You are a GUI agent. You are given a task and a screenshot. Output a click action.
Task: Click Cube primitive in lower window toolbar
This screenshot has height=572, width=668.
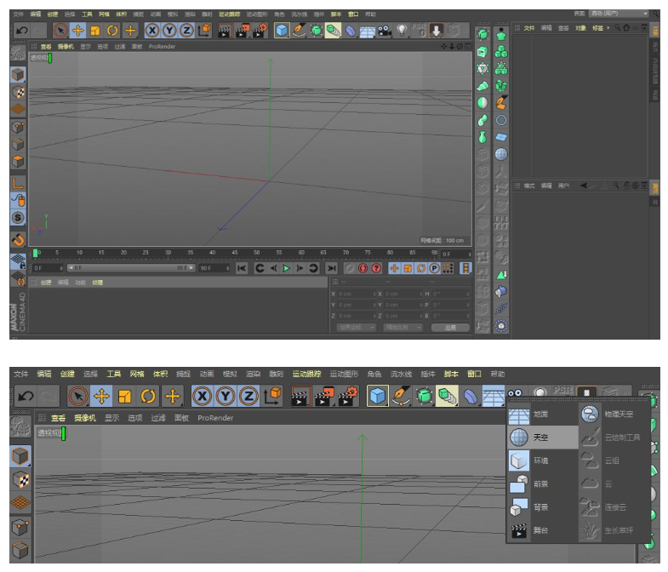pyautogui.click(x=378, y=397)
